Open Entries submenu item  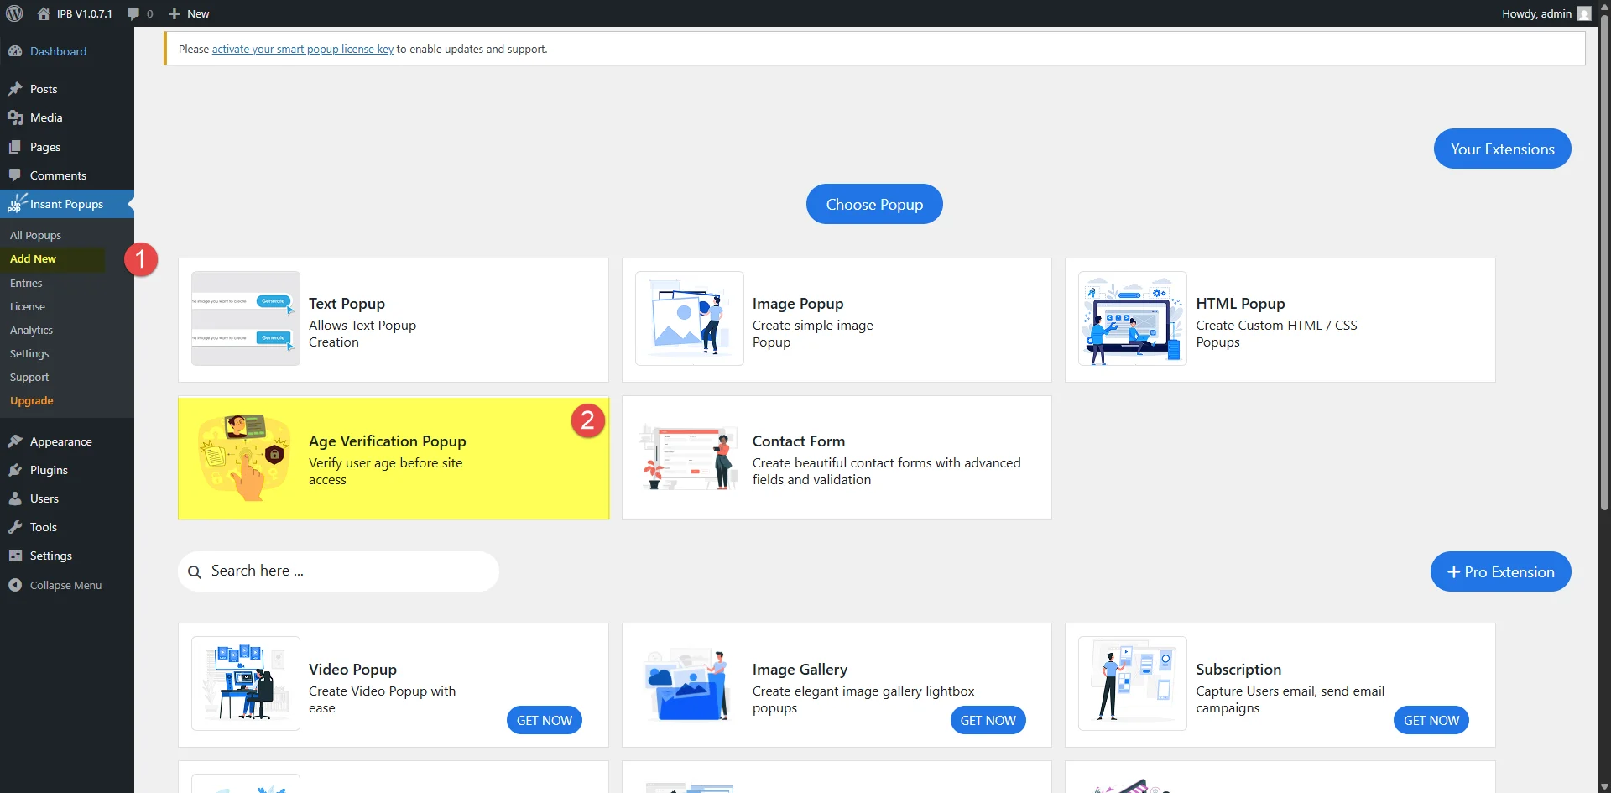26,283
